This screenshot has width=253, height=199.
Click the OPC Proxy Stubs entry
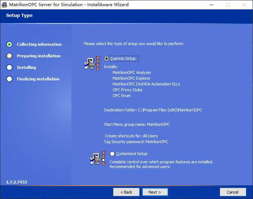pos(127,90)
